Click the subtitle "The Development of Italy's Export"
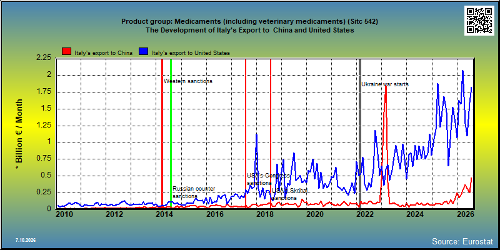Screen dimensions: 500x250 (249, 31)
